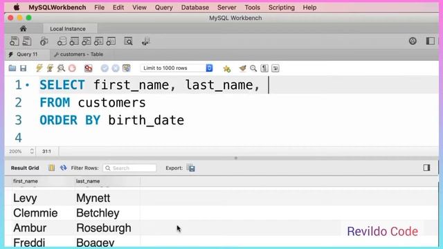Open the View menu
Screen dimensions: 443x249
pos(139,8)
